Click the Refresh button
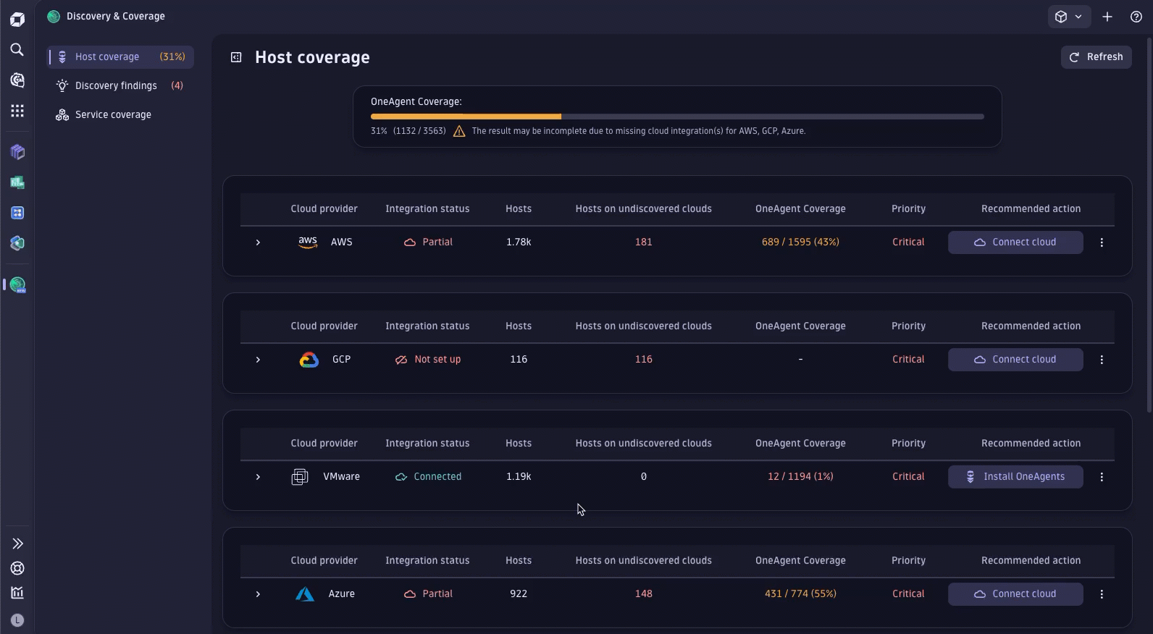The width and height of the screenshot is (1153, 634). (1096, 57)
